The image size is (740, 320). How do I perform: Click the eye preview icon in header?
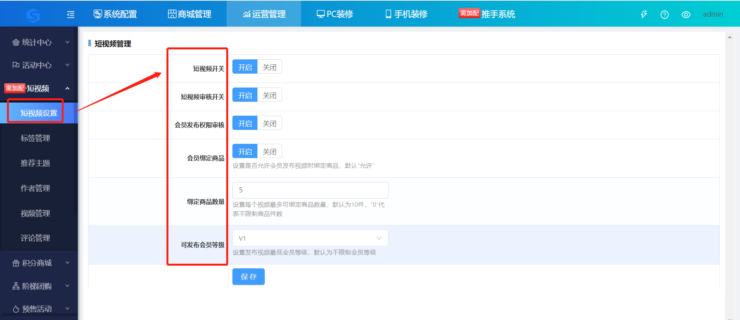tap(686, 15)
